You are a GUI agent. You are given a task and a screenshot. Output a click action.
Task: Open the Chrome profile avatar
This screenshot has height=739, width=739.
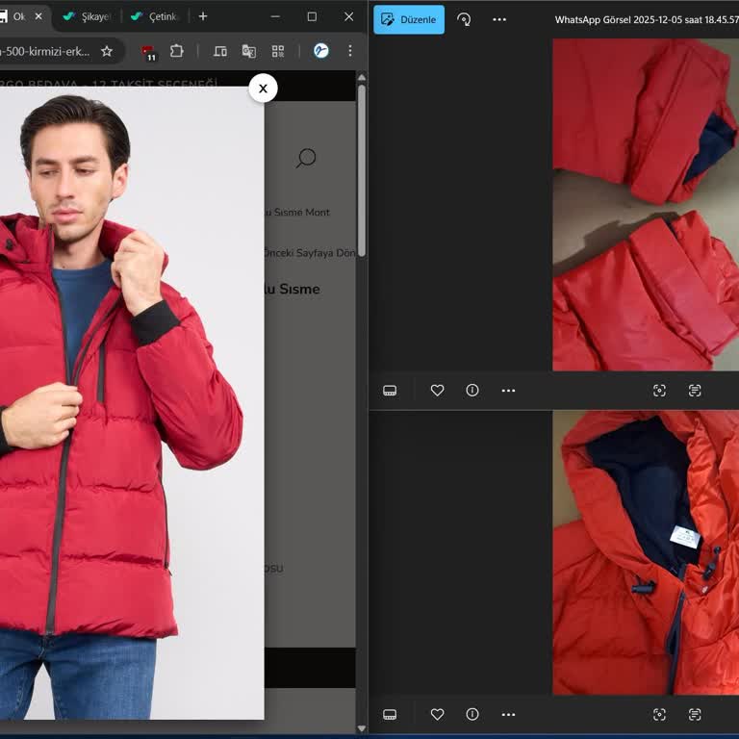pyautogui.click(x=321, y=51)
